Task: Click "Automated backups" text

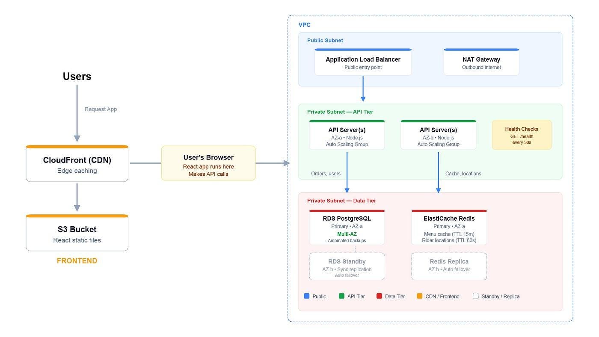Action: click(347, 241)
